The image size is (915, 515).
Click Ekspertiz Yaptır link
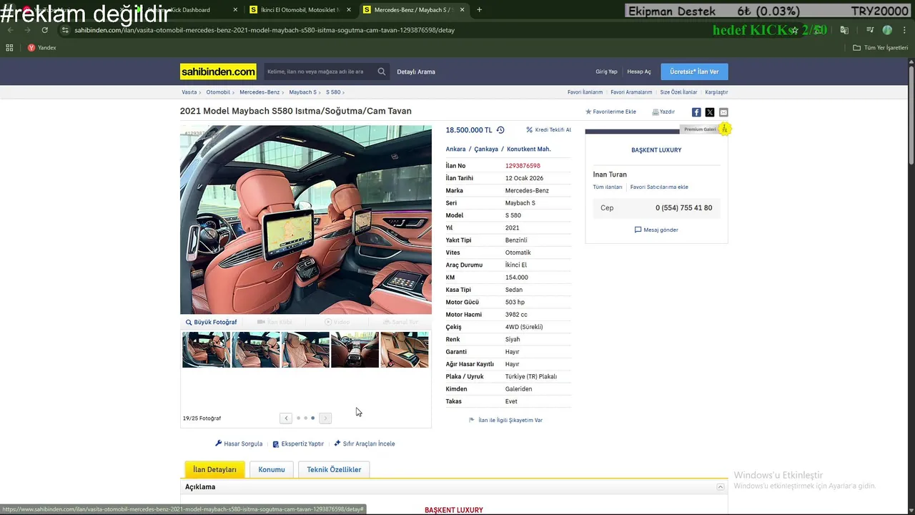[x=298, y=443]
